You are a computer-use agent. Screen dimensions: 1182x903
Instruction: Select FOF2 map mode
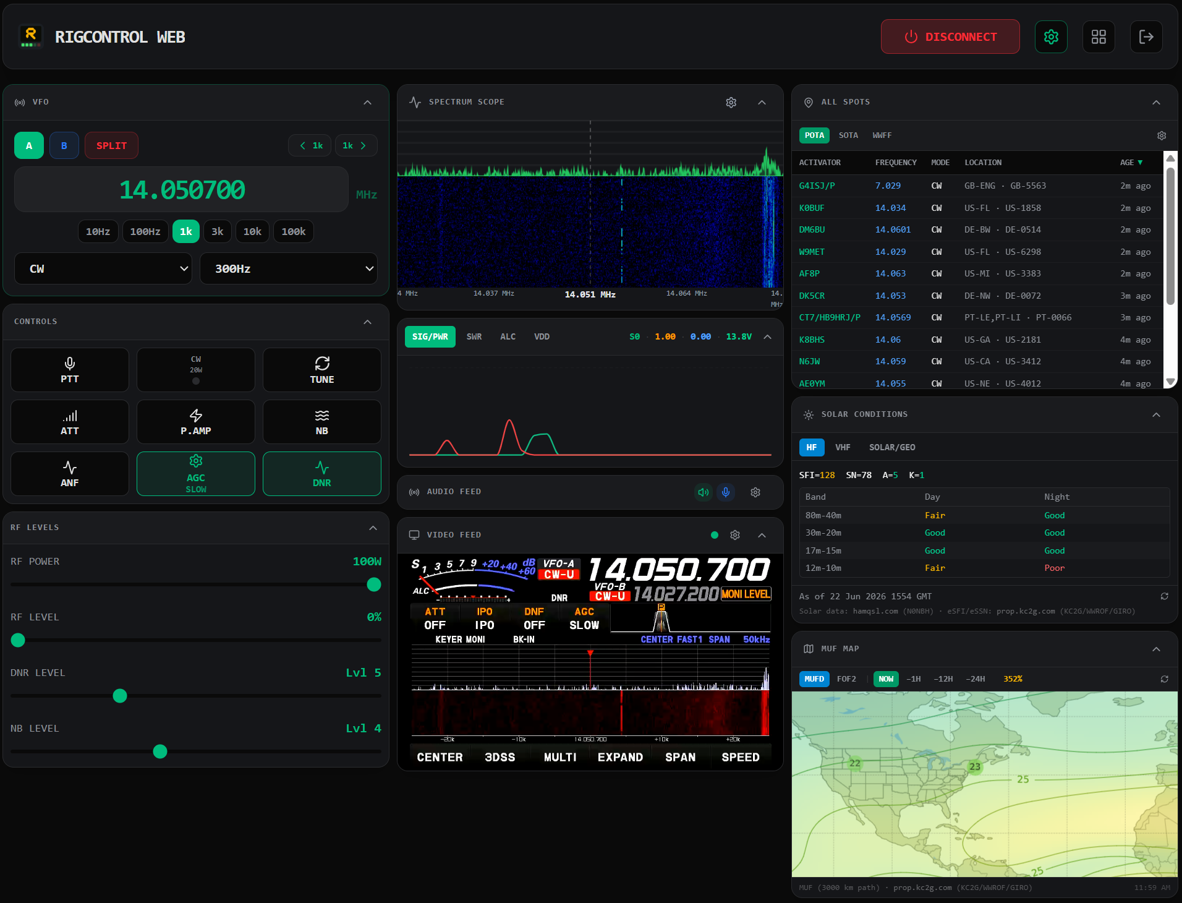pyautogui.click(x=846, y=679)
